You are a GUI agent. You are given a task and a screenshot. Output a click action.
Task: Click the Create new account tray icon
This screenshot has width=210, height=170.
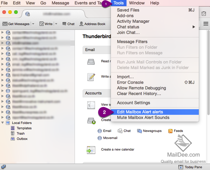(x=91, y=120)
